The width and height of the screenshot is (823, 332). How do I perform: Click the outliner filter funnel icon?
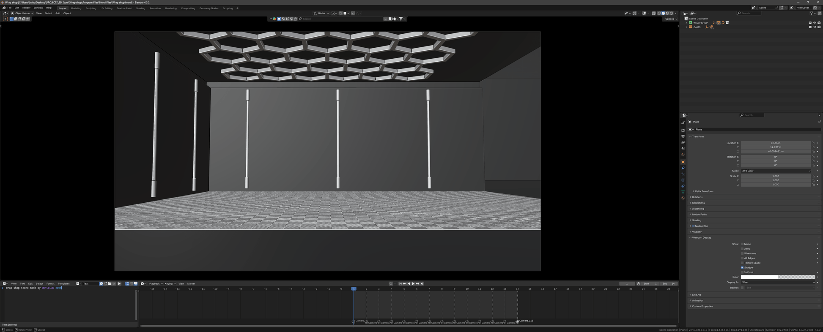(x=812, y=13)
